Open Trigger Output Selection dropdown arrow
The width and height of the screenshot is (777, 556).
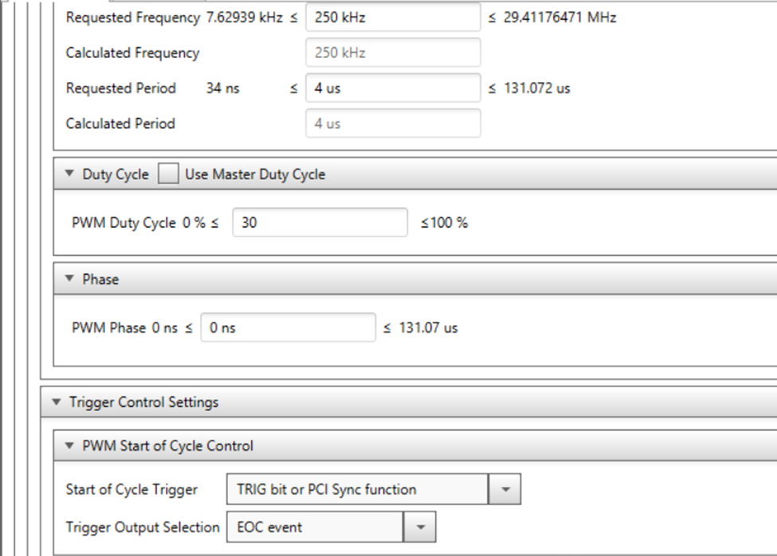(420, 527)
